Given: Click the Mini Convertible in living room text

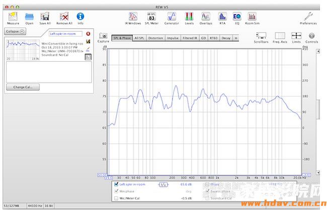Looking at the screenshot, I should point(62,44).
